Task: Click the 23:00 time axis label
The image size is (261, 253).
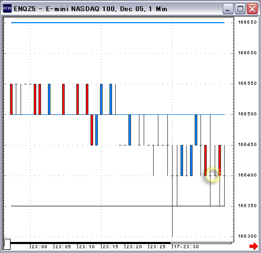Action: click(x=39, y=247)
